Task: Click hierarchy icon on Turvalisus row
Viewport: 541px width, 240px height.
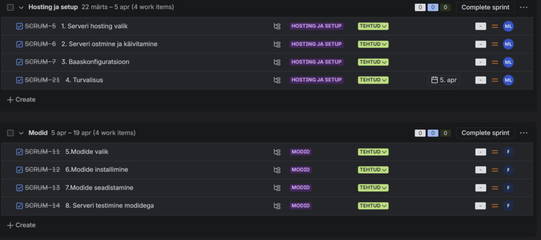Action: coord(277,80)
